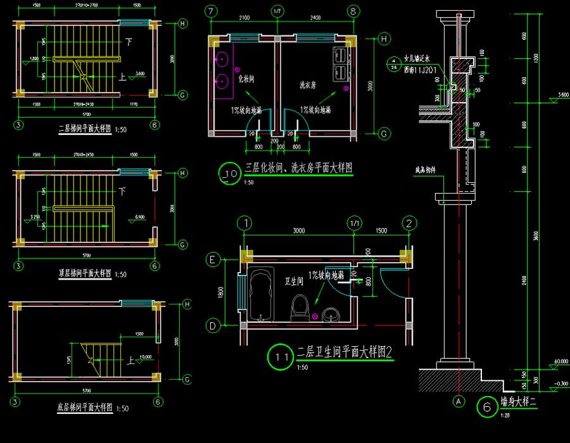Click the 2100 dimension text
Screen dimensions: 570x443
click(x=244, y=18)
